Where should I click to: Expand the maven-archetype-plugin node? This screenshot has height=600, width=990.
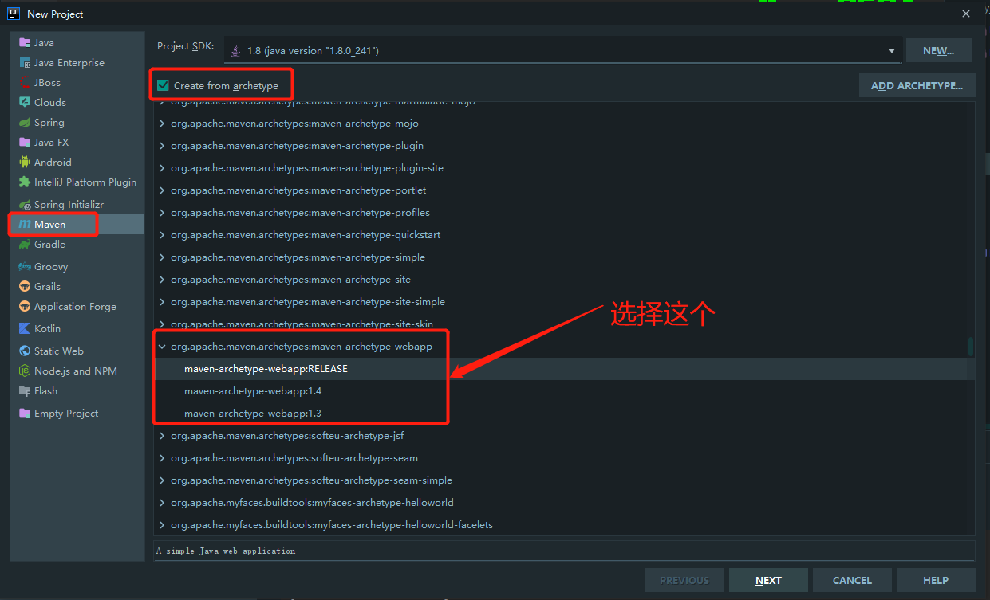coord(162,146)
